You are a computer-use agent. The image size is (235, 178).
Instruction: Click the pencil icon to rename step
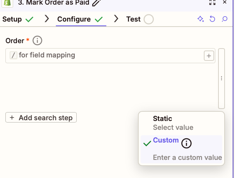97,3
